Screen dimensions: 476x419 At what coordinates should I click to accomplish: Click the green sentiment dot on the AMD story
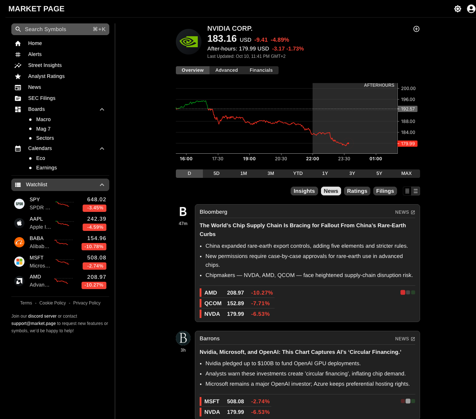pyautogui.click(x=413, y=292)
